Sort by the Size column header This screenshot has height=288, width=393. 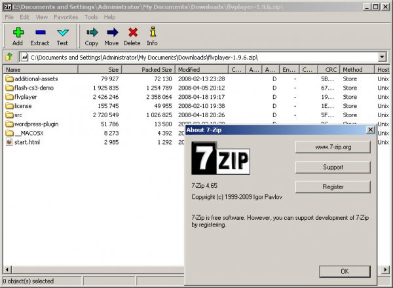point(100,69)
